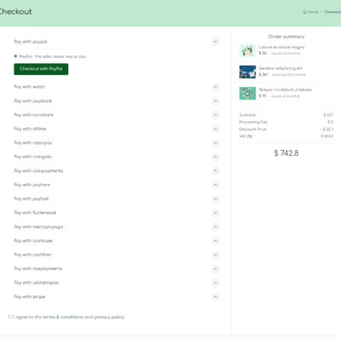This screenshot has width=341, height=341.
Task: Click the Pay with payfast heading
Action: click(x=32, y=199)
